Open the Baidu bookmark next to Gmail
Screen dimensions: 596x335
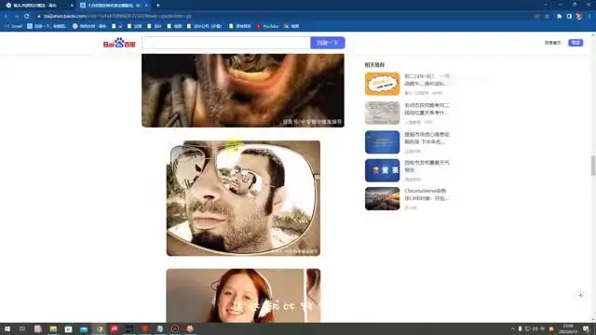point(47,26)
